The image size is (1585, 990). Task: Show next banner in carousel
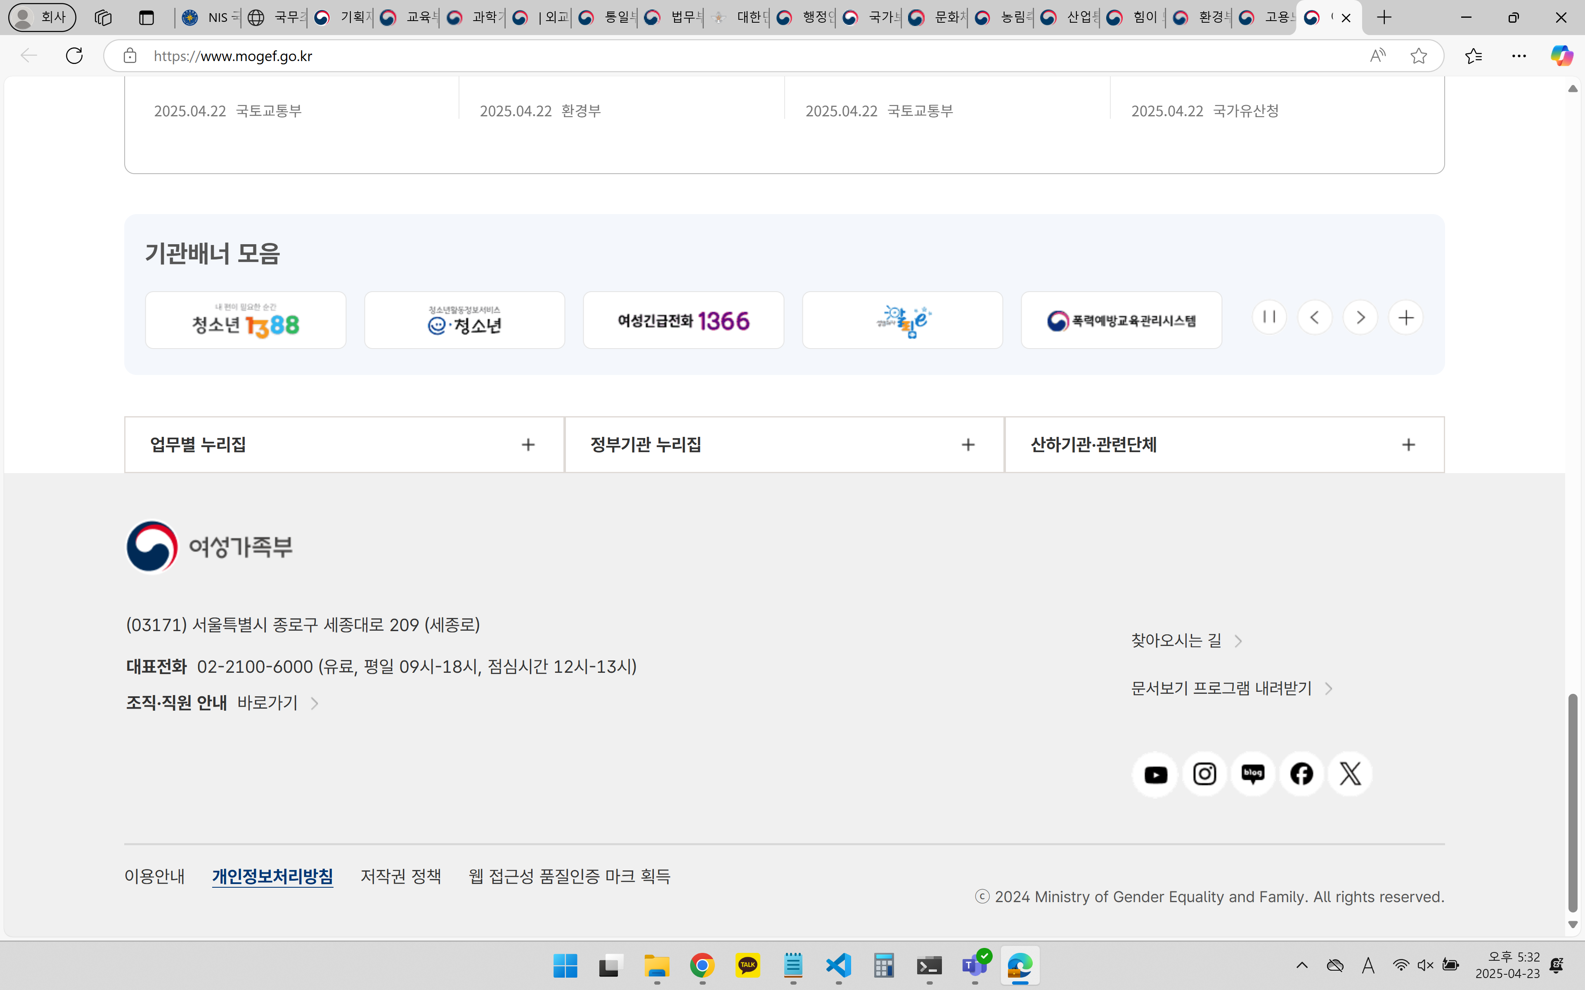click(x=1360, y=318)
